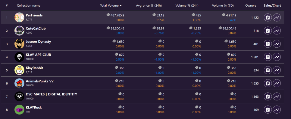Open KLAYRock sales clipboard icon
Screen dimensions: 291x119
coord(268,110)
